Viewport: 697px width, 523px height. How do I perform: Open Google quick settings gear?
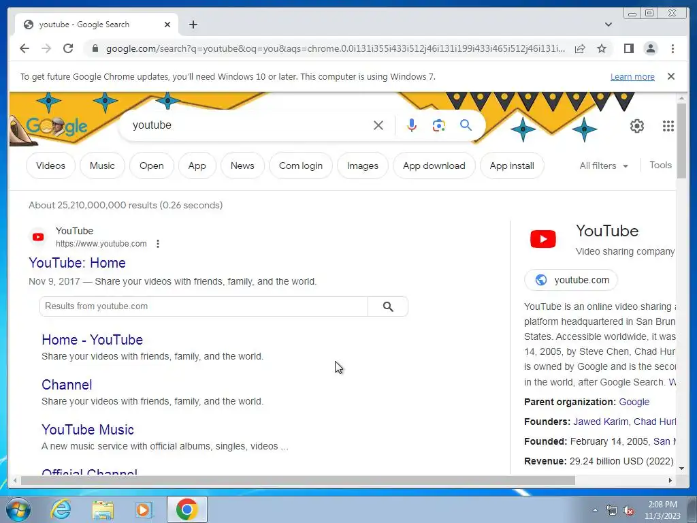coord(636,126)
